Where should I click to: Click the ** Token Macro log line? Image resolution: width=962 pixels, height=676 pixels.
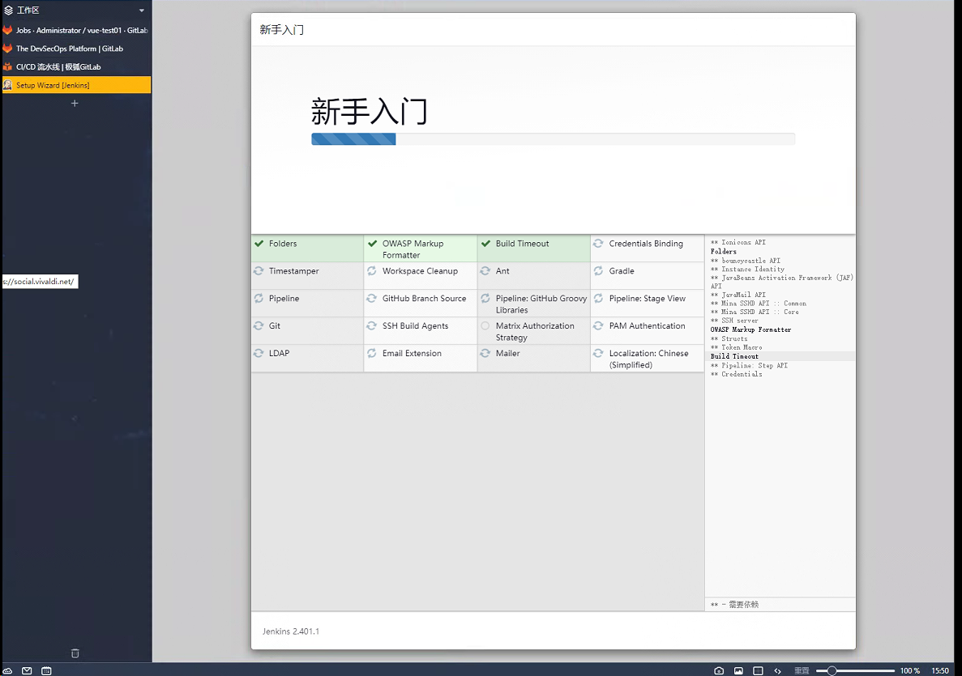[736, 347]
